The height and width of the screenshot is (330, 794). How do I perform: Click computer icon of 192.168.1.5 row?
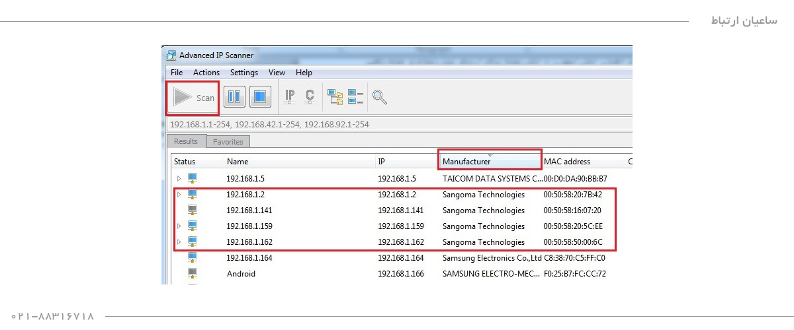pos(193,178)
